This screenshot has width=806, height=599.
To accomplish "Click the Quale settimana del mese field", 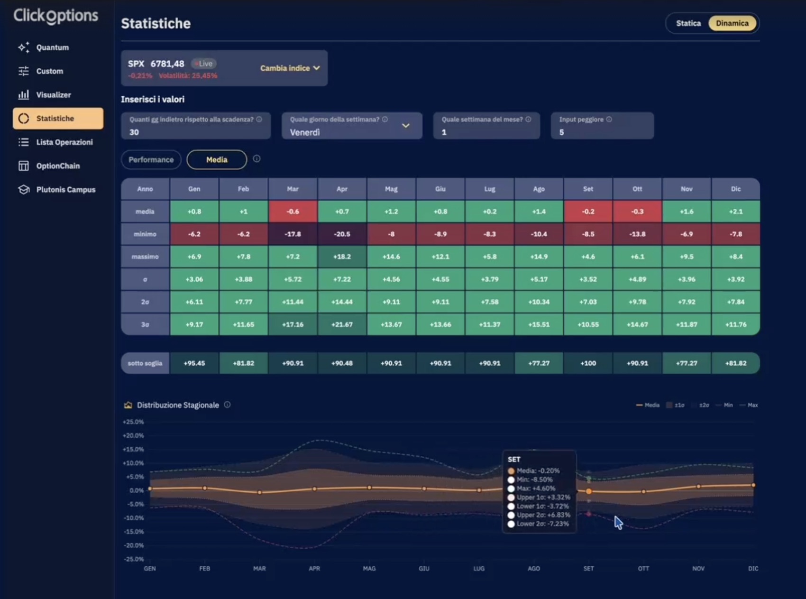I will 486,126.
